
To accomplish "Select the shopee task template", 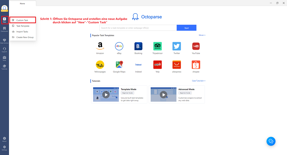I will (196, 67).
